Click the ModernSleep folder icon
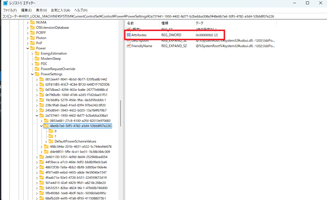327x200 pixels. (x=37, y=59)
